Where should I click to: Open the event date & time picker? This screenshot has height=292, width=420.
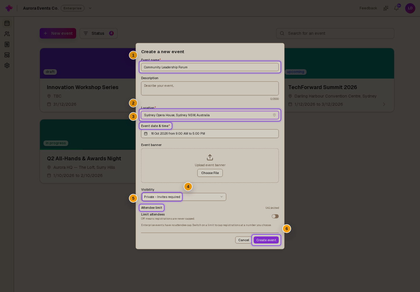point(210,134)
